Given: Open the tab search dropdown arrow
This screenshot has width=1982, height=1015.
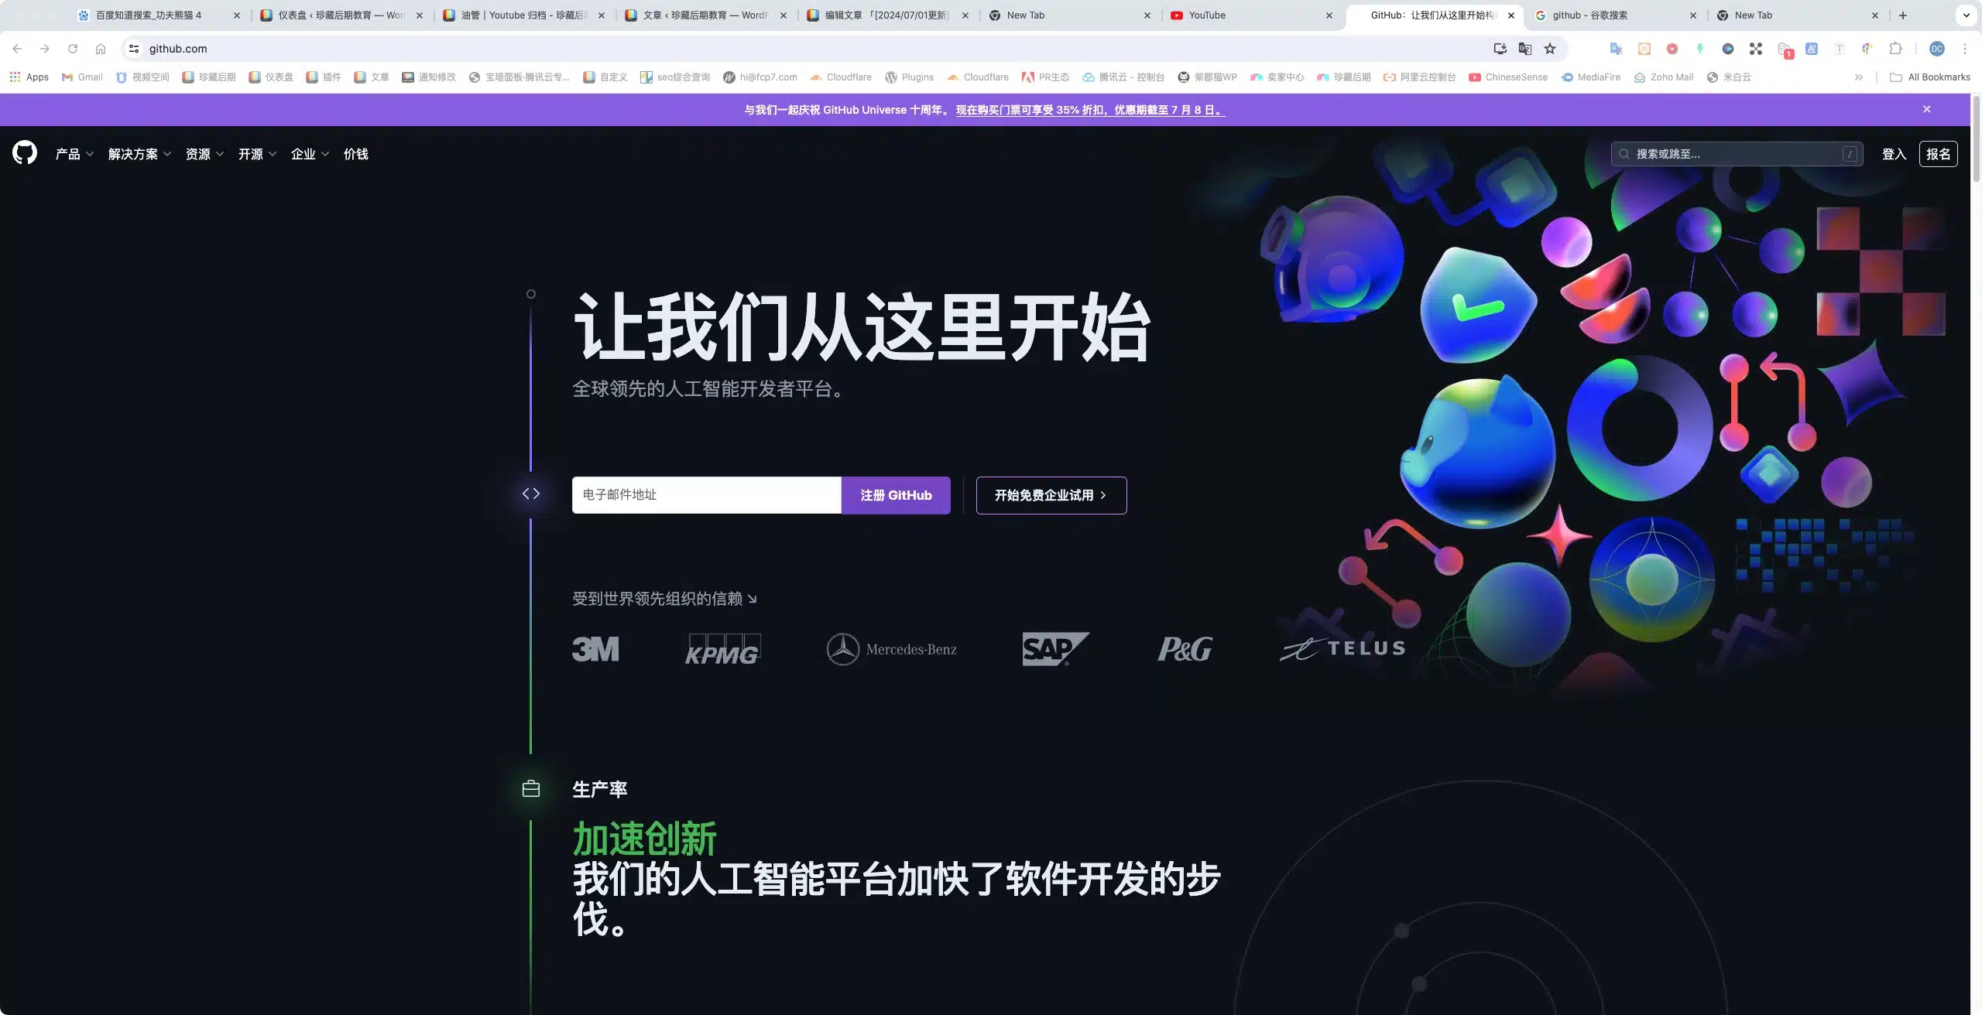Looking at the screenshot, I should point(1966,15).
